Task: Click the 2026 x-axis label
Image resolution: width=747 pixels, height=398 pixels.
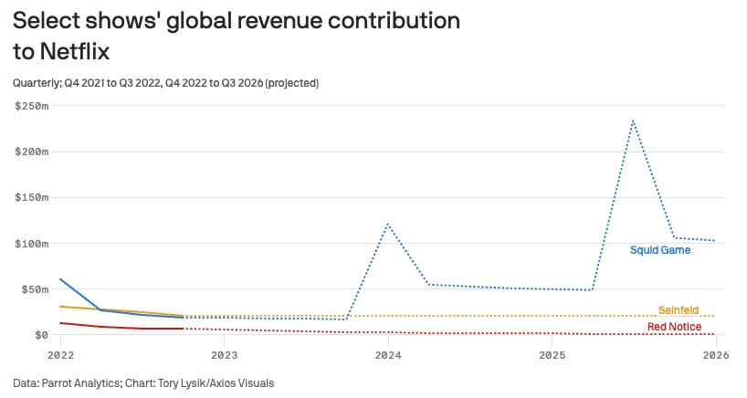Action: point(715,354)
